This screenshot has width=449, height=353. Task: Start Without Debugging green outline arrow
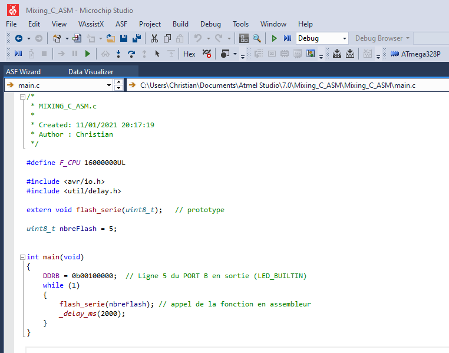tap(274, 38)
